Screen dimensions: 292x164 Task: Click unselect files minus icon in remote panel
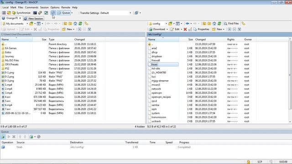pyautogui.click(x=235, y=29)
